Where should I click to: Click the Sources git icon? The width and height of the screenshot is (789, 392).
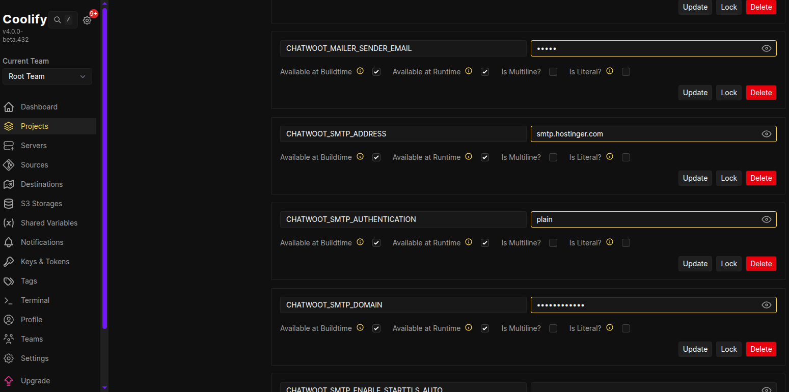point(9,165)
